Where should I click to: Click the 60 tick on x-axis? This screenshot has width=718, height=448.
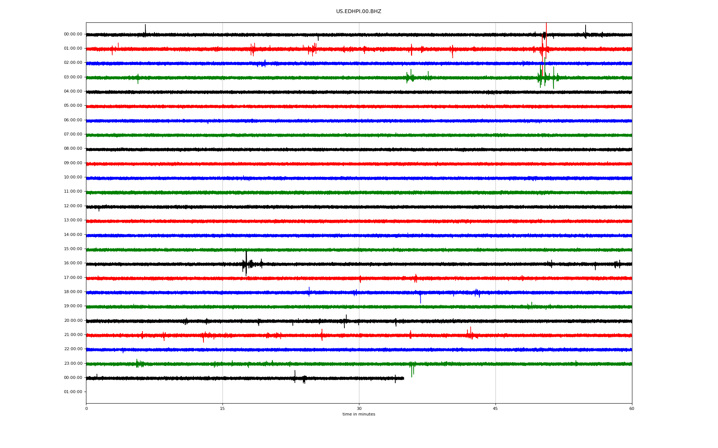[632, 409]
